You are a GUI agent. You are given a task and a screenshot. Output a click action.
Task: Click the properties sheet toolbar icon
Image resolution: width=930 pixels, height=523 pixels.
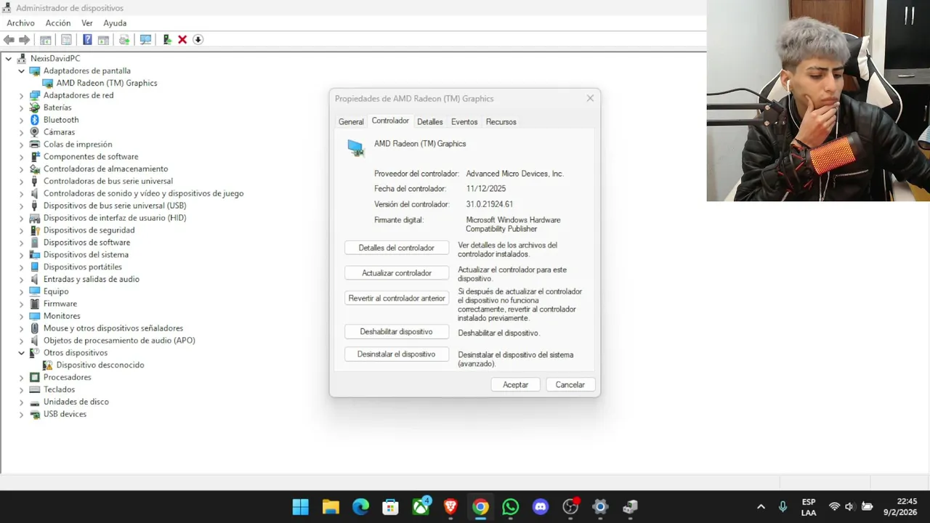(x=66, y=40)
